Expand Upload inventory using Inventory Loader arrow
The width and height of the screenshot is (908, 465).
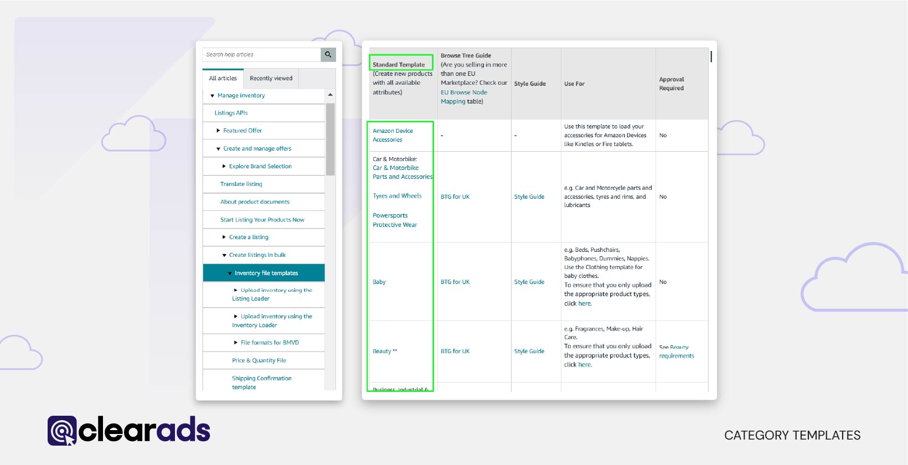click(x=236, y=317)
